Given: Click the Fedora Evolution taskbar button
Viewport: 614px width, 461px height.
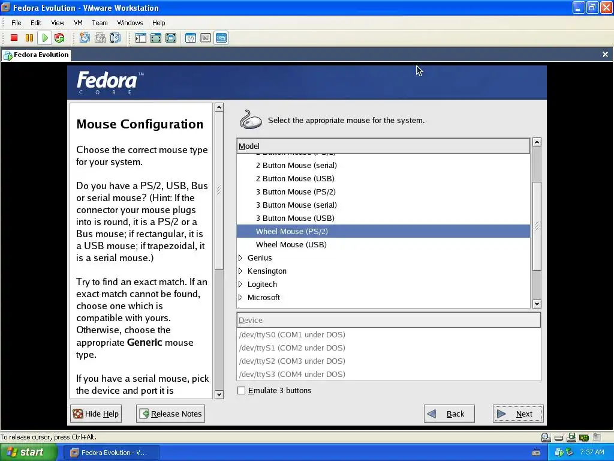Looking at the screenshot, I should (111, 453).
